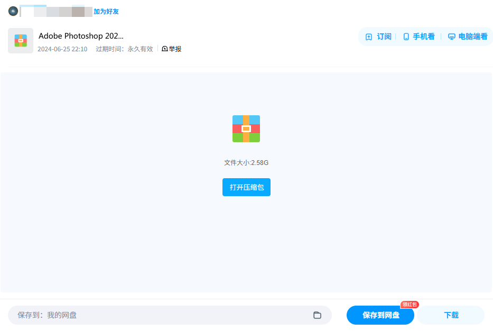The width and height of the screenshot is (493, 331).
Task: Save the file with 保存到网盘
Action: tap(380, 315)
